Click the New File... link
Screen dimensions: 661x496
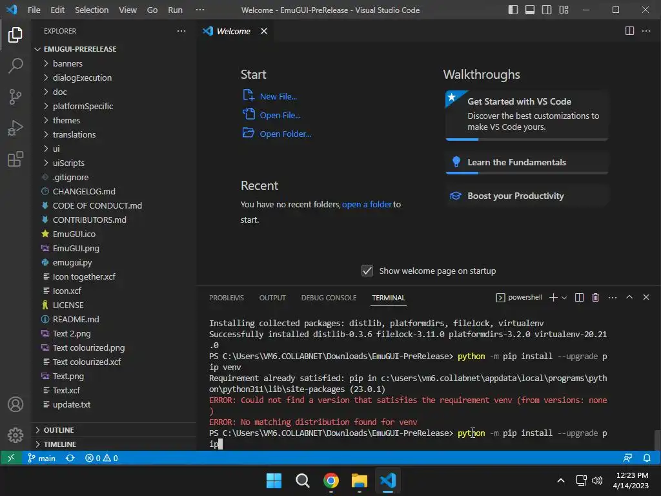pos(278,96)
